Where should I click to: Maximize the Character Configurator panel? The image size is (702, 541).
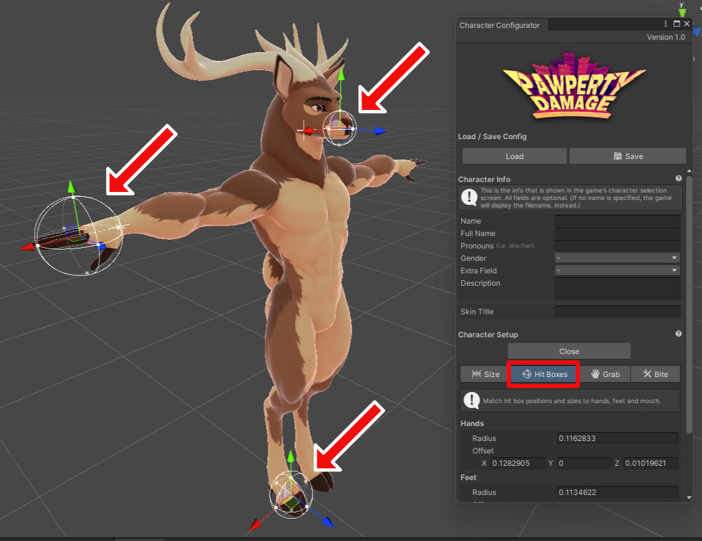click(x=677, y=24)
